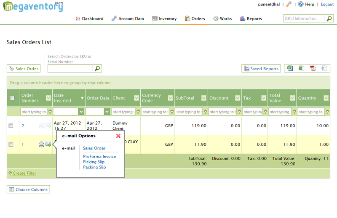This screenshot has width=337, height=218.
Task: Export list to CSV icon
Action: [324, 68]
